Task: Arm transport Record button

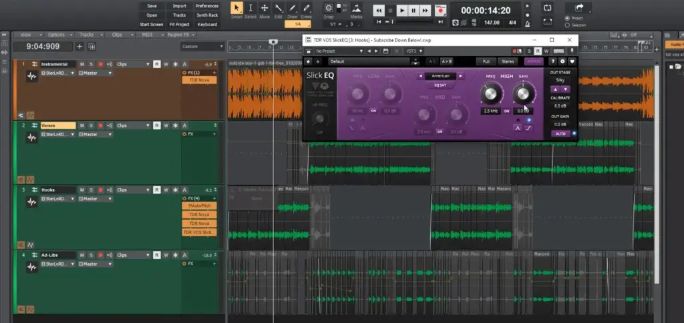Action: 441,11
